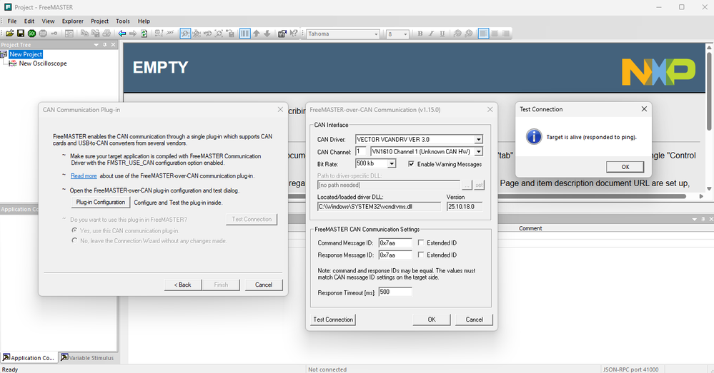The width and height of the screenshot is (714, 373).
Task: Click the Plug-in Configuration button
Action: click(x=100, y=202)
